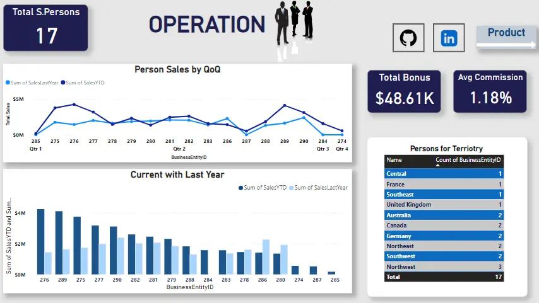Screen dimensions: 539x303
Task: Click the SalesLastYear bar for 286
Action: pos(266,256)
